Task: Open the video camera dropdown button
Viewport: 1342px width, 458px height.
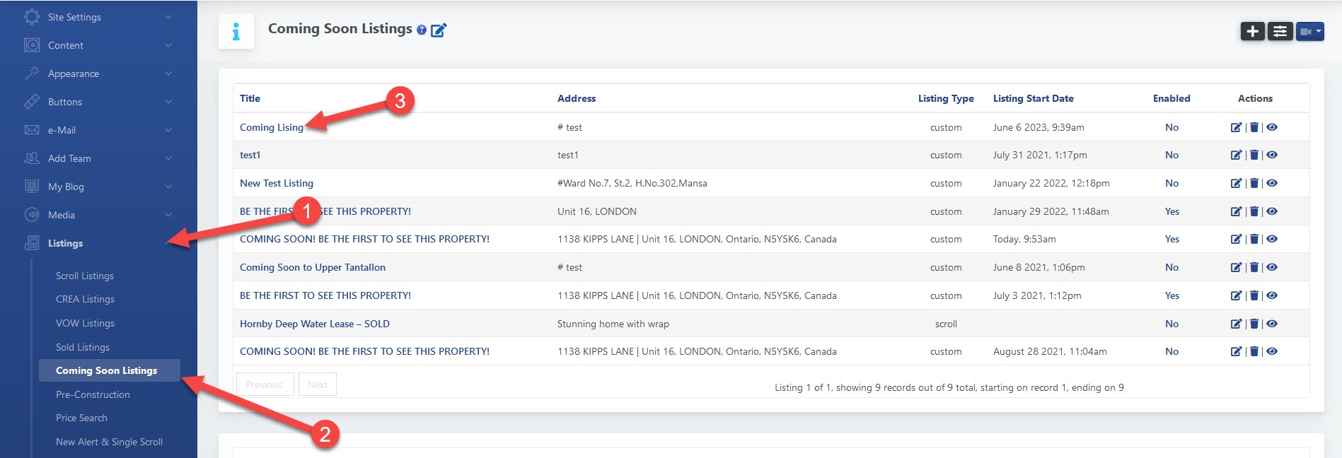Action: pos(1309,31)
